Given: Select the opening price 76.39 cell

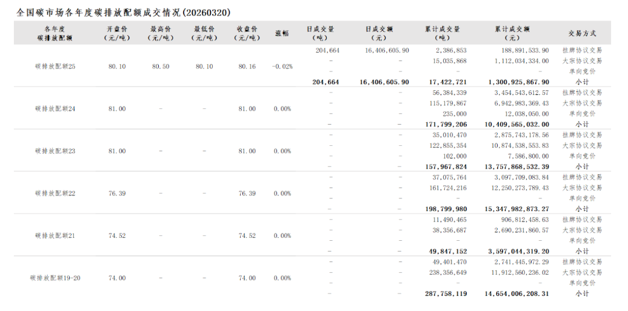Looking at the screenshot, I should click(x=117, y=193).
